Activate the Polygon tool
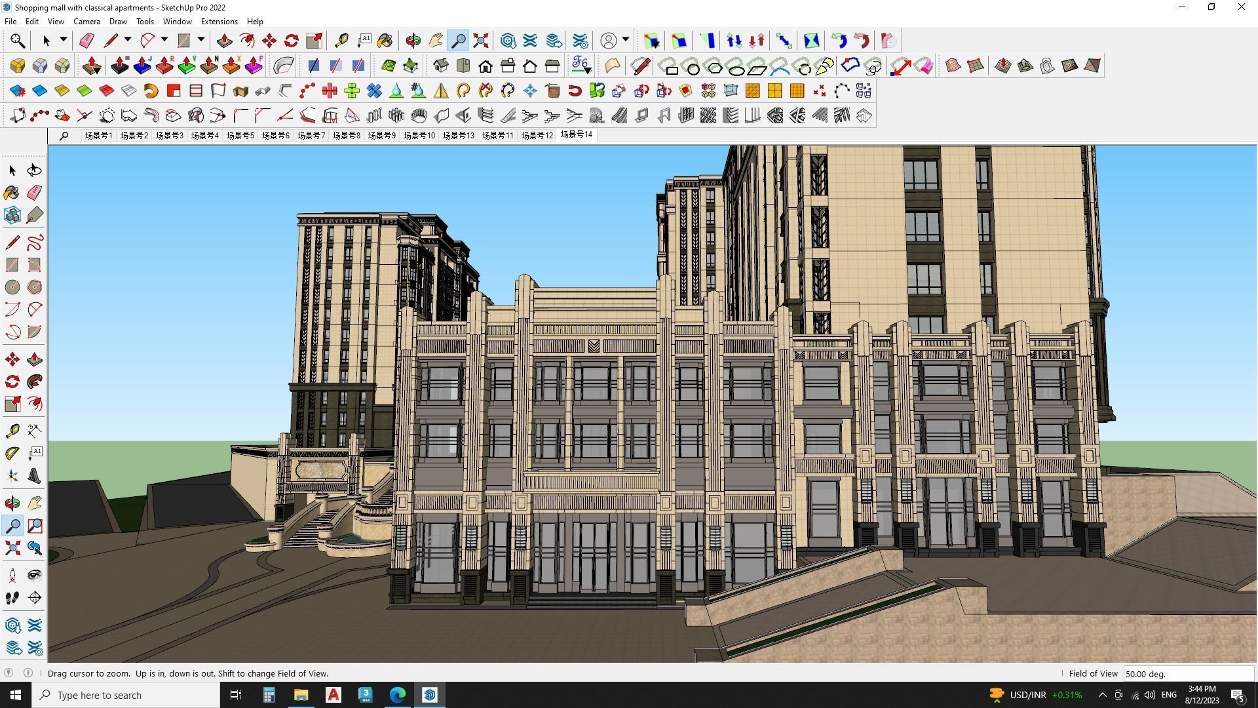The height and width of the screenshot is (708, 1258). coord(34,287)
